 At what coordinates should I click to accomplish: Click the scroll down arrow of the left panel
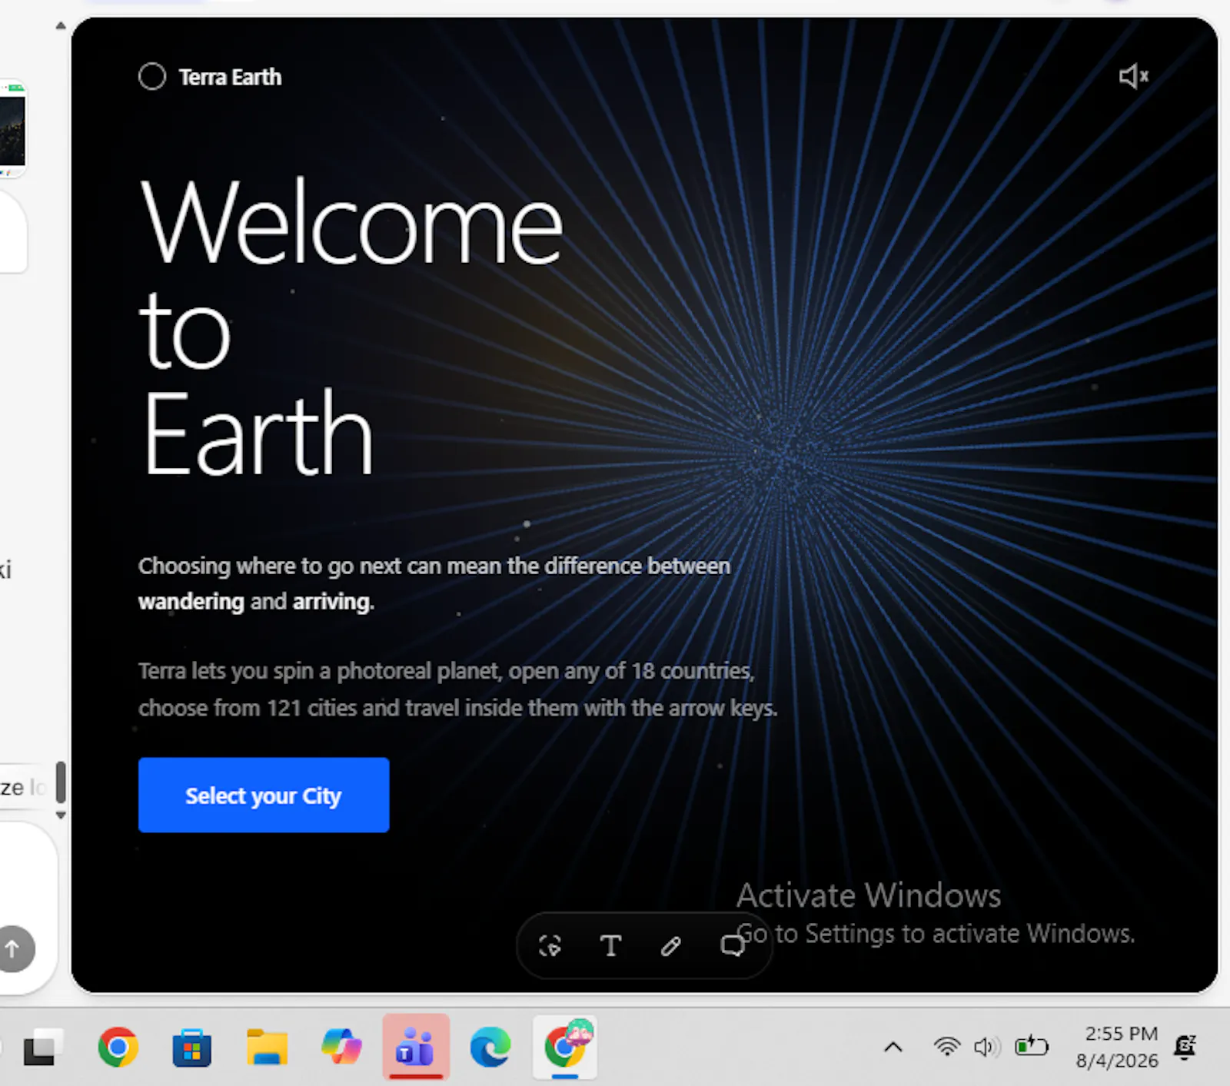61,815
